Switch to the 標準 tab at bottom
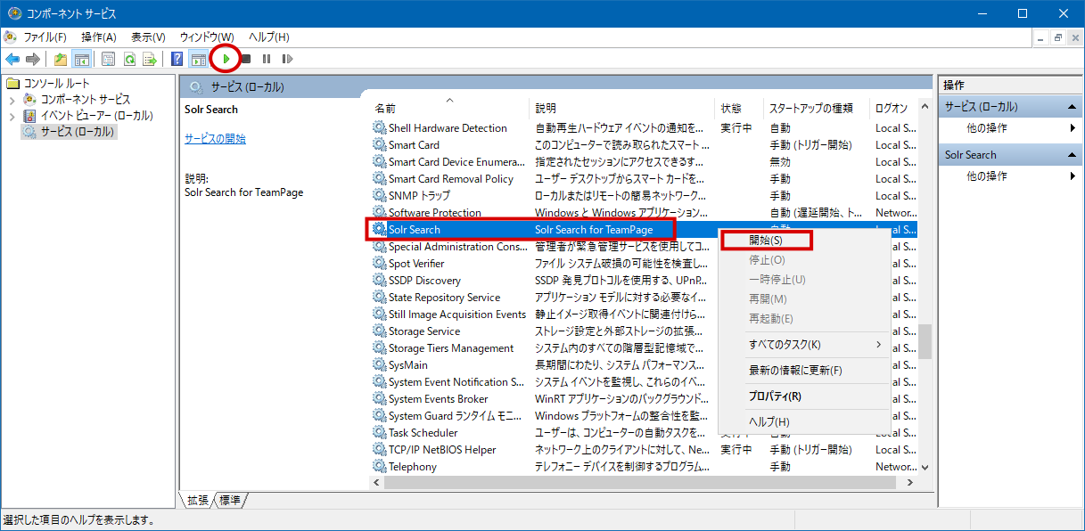 [230, 501]
